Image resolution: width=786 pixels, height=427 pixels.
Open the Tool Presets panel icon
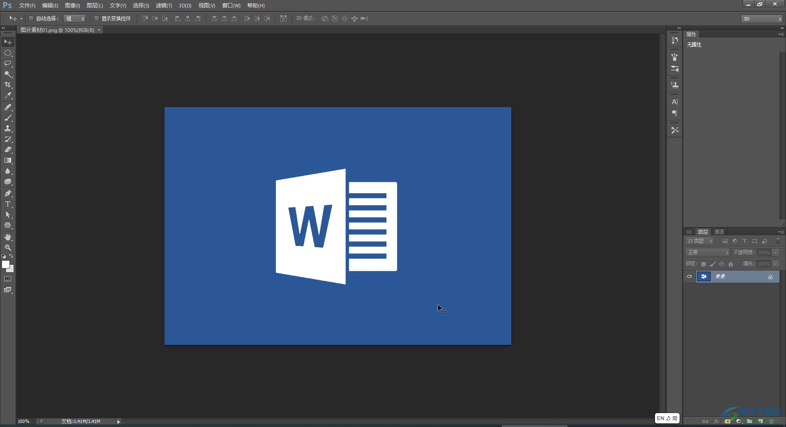(x=675, y=130)
